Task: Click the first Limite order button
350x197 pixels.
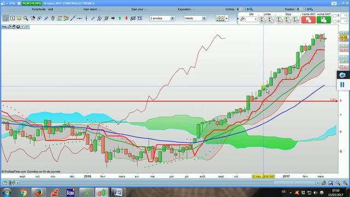Action: (x=263, y=20)
